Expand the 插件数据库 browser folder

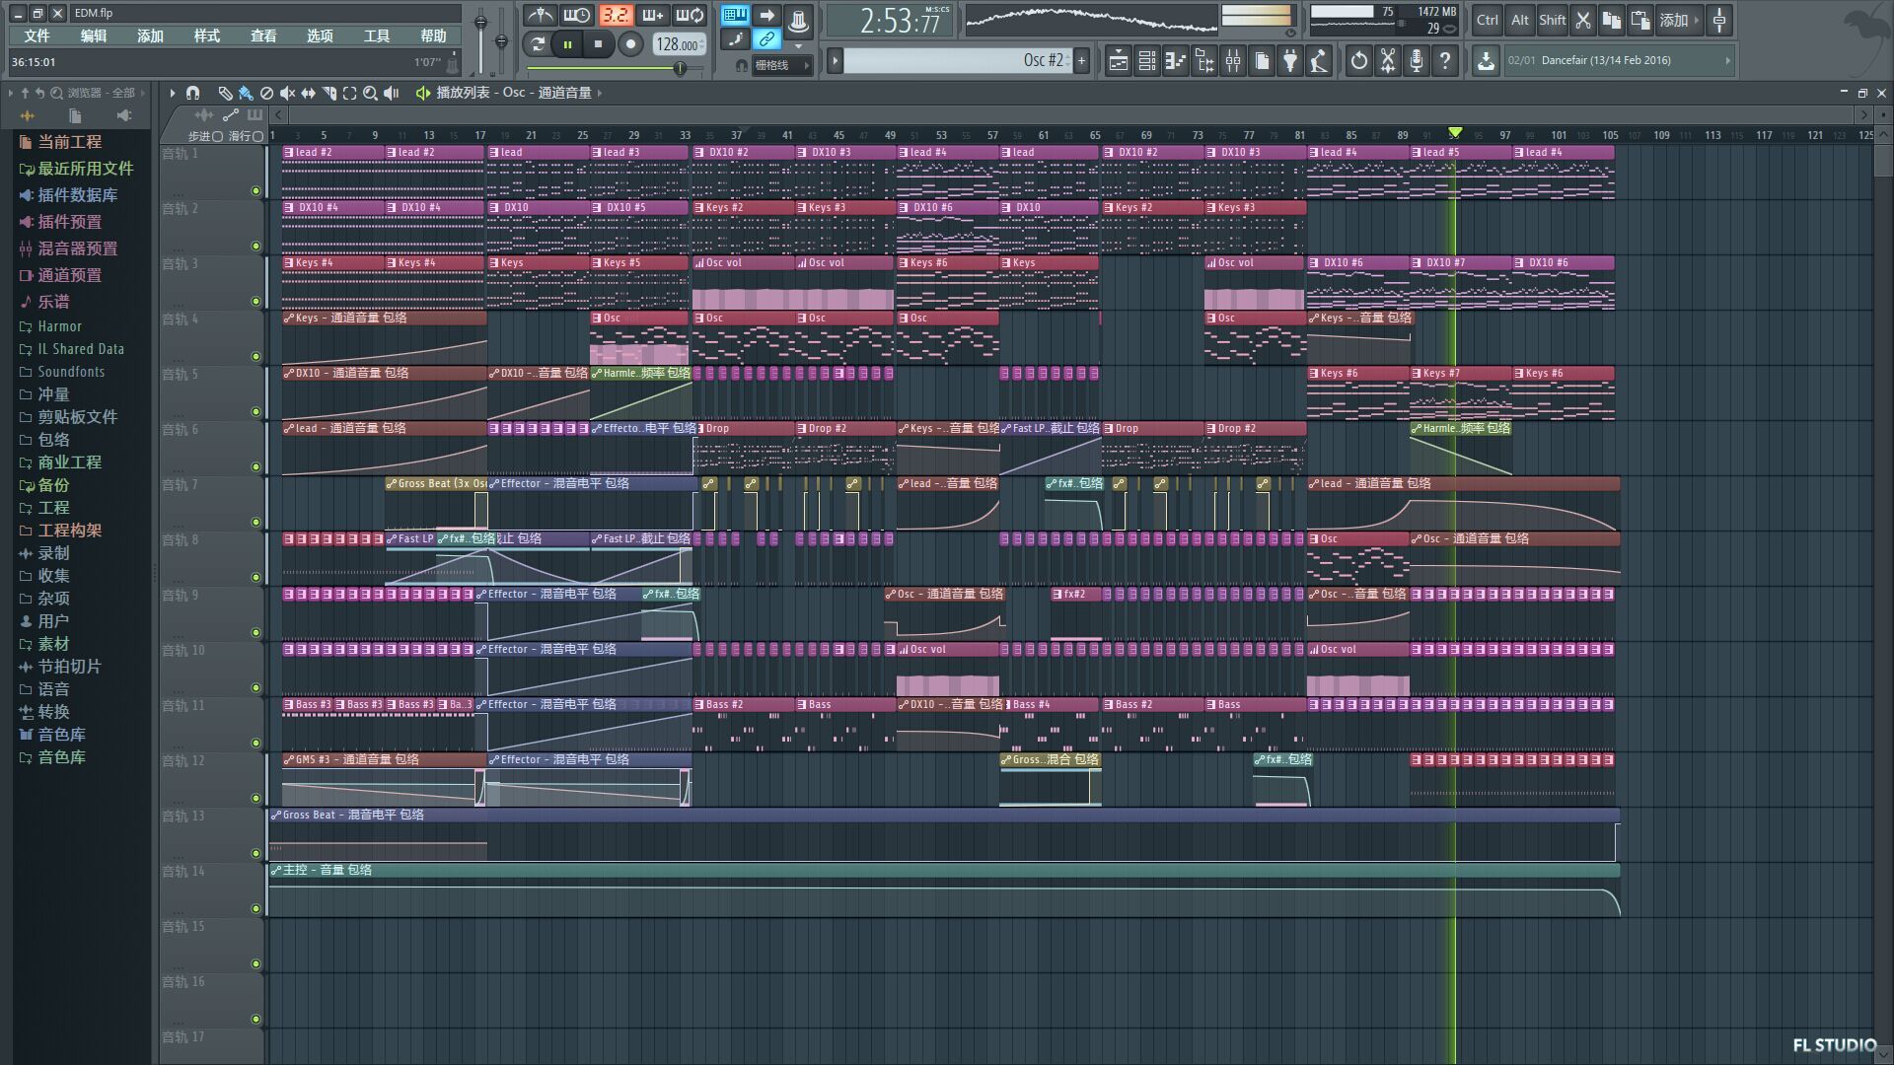pyautogui.click(x=77, y=195)
